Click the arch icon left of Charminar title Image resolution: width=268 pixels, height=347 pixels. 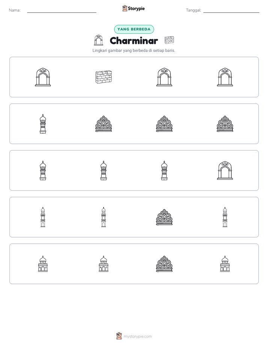(99, 40)
